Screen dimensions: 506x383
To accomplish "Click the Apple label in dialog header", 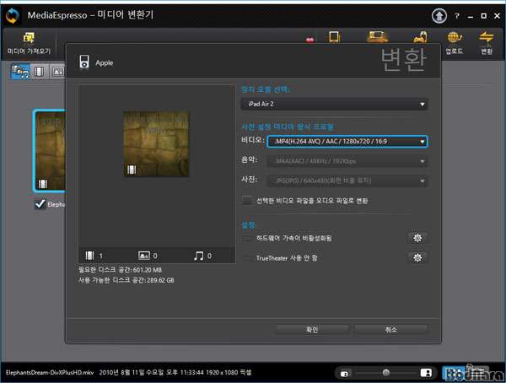I will point(105,62).
